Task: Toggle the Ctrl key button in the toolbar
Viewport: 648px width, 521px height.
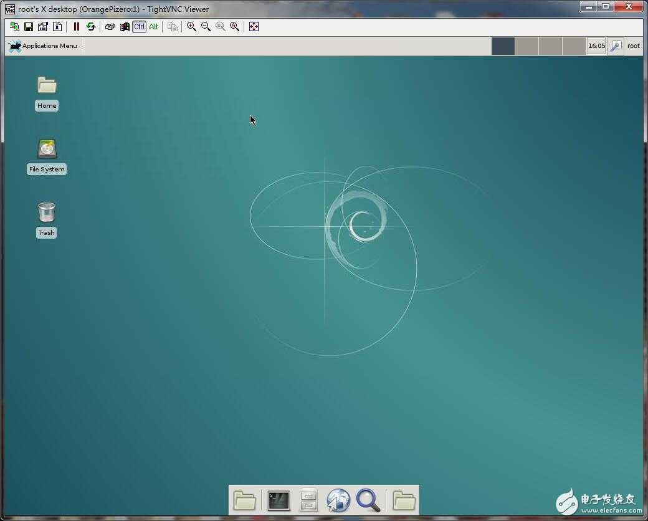Action: point(140,27)
